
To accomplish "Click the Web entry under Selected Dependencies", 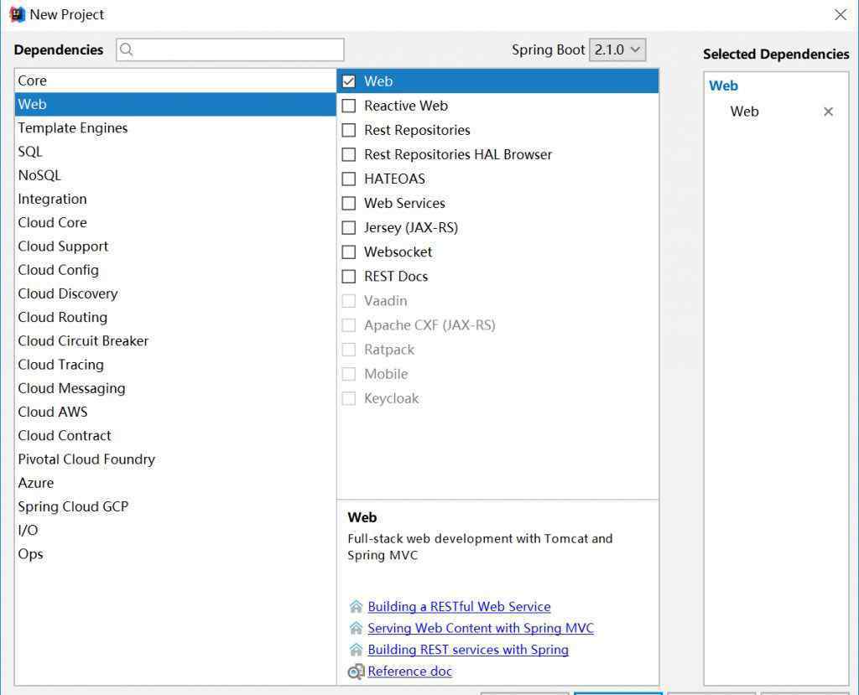I will tap(744, 112).
